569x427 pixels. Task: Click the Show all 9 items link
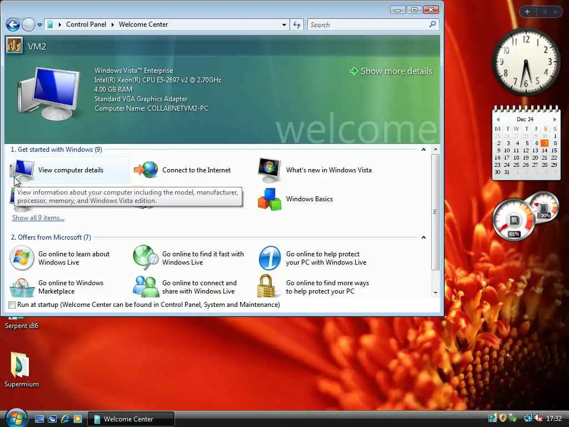(x=38, y=218)
